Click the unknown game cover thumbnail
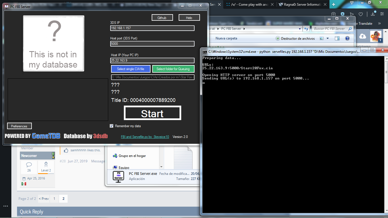 click(53, 43)
